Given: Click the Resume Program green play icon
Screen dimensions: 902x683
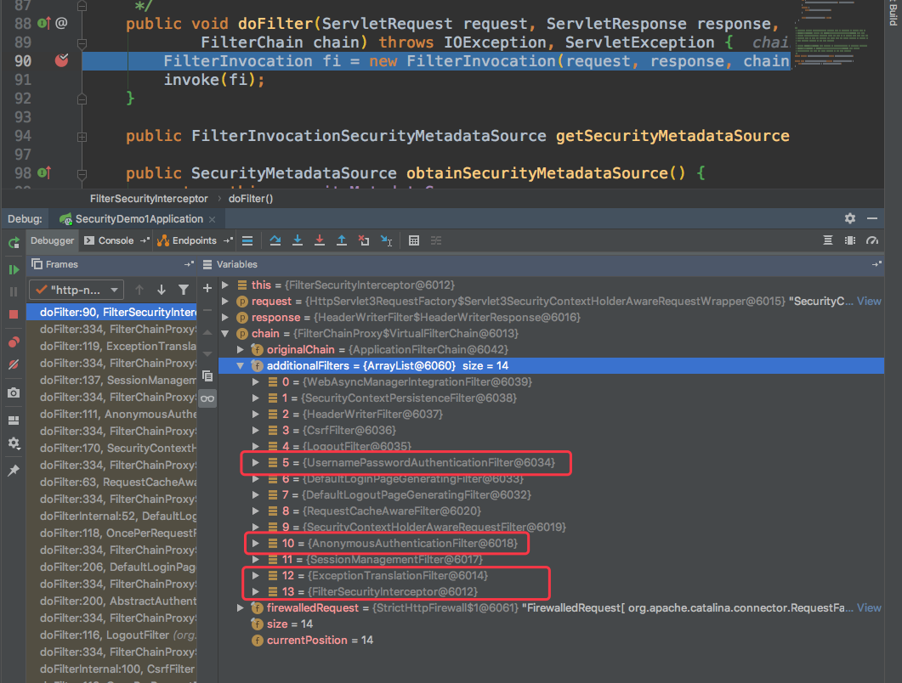Looking at the screenshot, I should tap(14, 269).
